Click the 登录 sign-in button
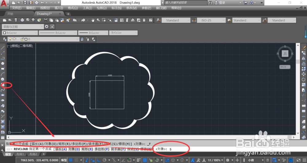This screenshot has height=163, width=307. [220, 2]
